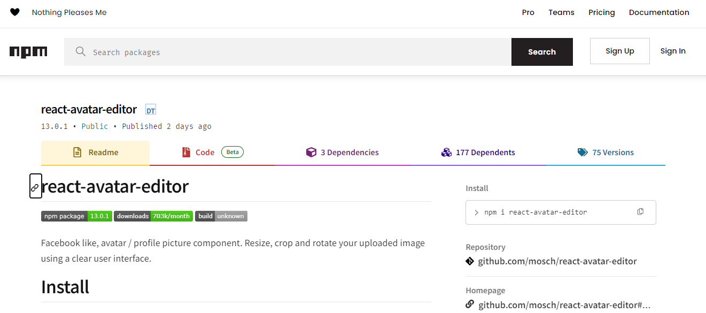The image size is (706, 313).
Task: Click the Versions tags icon
Action: click(x=583, y=152)
